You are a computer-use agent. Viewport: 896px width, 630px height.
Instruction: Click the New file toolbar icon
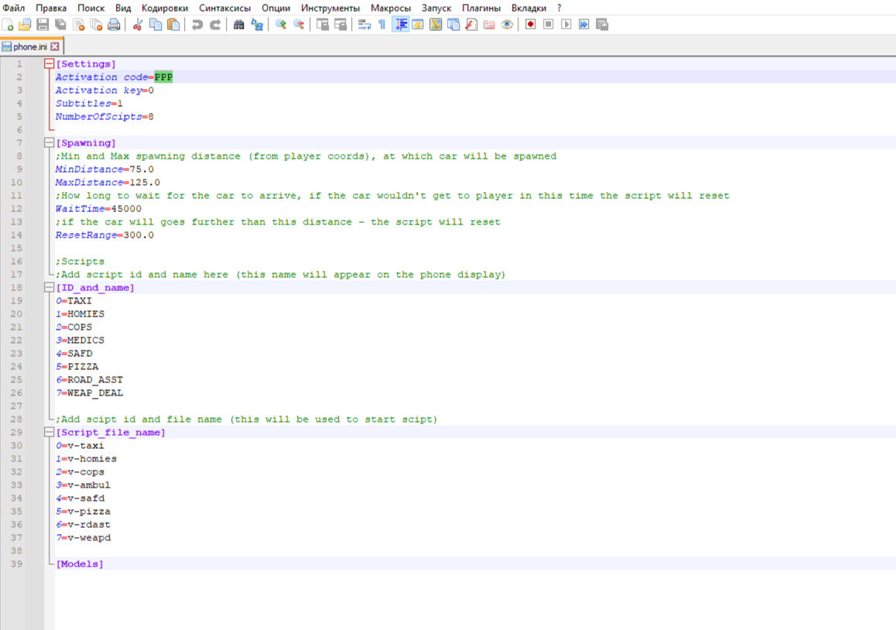pyautogui.click(x=8, y=25)
